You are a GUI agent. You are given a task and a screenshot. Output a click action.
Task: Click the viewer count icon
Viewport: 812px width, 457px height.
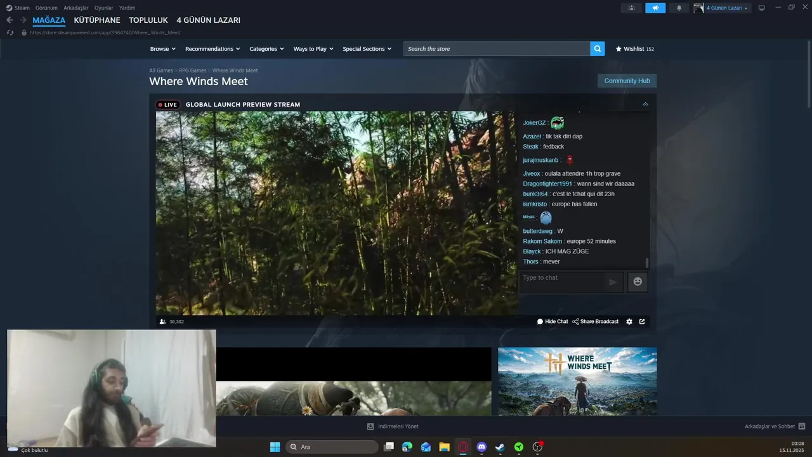click(162, 322)
